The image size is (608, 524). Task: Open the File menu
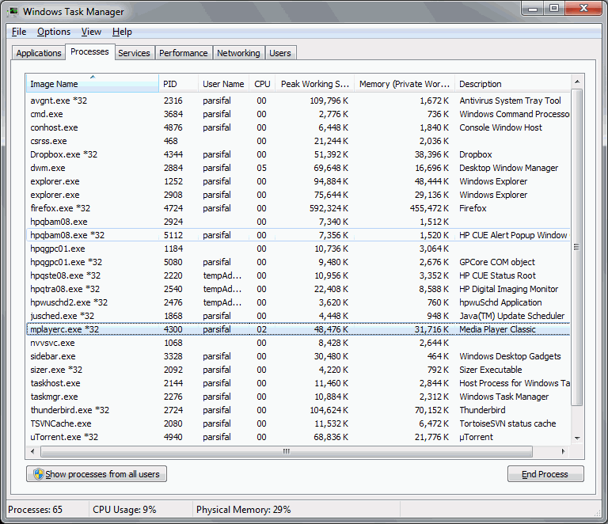pos(19,32)
